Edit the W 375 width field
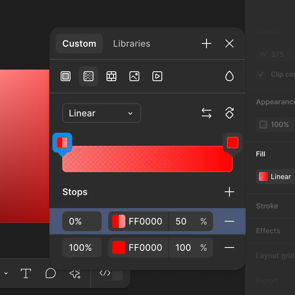Screen dimensions: 295x295 [x=275, y=54]
